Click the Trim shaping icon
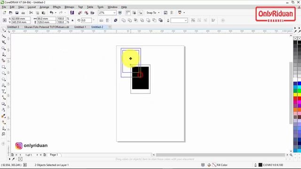This screenshot has height=169, width=301. (x=130, y=20)
